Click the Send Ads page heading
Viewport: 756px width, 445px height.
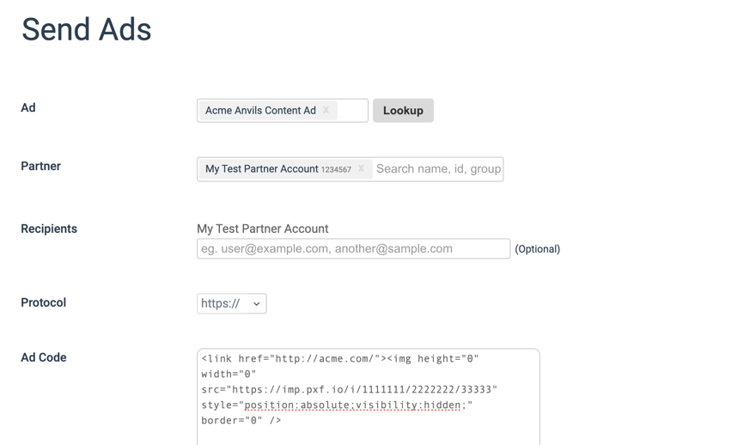(x=87, y=30)
